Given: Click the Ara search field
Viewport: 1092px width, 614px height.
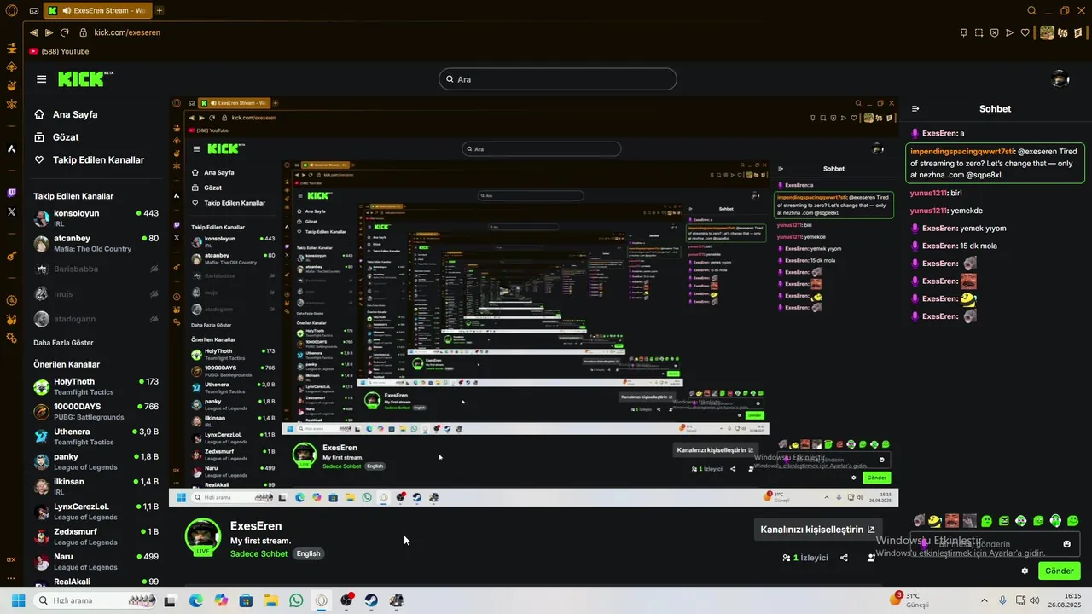Looking at the screenshot, I should point(558,79).
